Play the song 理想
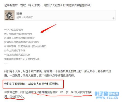This screenshot has height=102, width=125. point(9,15)
